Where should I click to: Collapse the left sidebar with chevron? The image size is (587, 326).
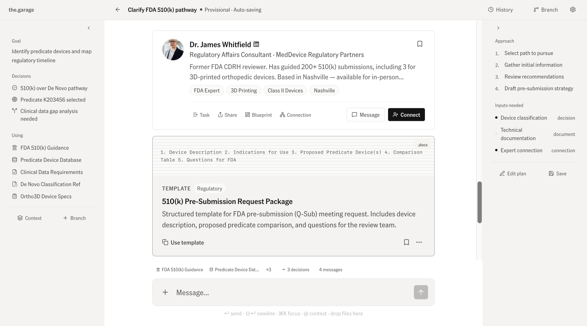[x=89, y=28]
